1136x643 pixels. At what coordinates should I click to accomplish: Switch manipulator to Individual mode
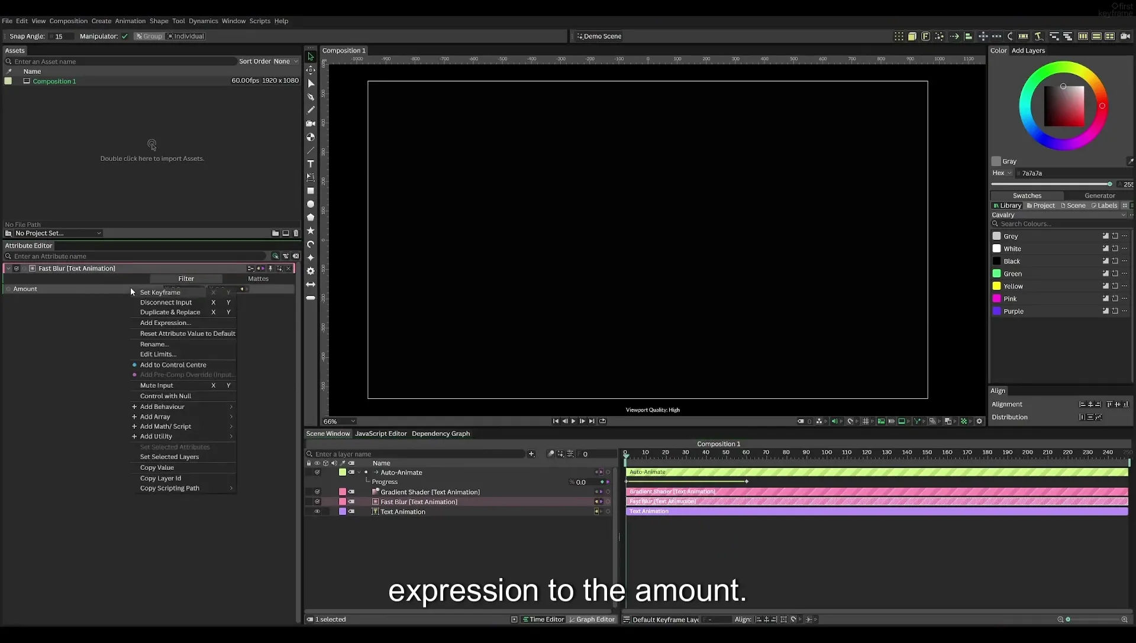(186, 36)
